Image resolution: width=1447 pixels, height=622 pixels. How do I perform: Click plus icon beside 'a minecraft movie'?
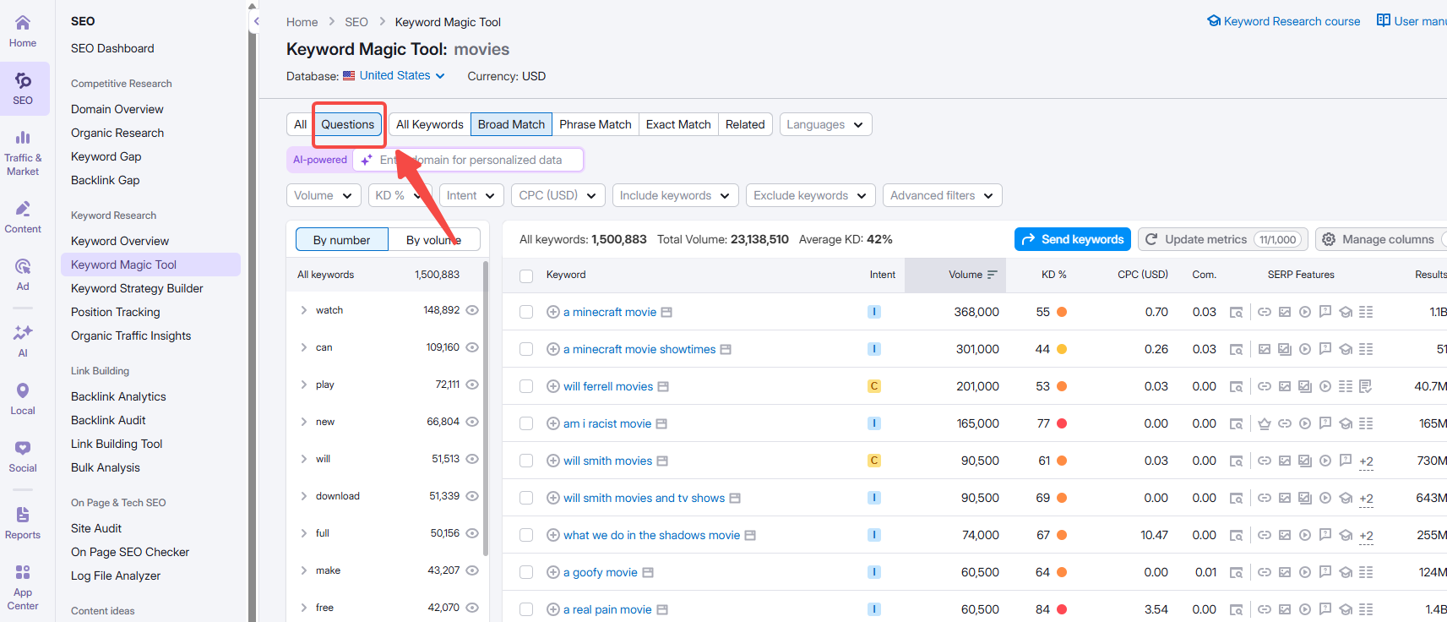(x=553, y=312)
